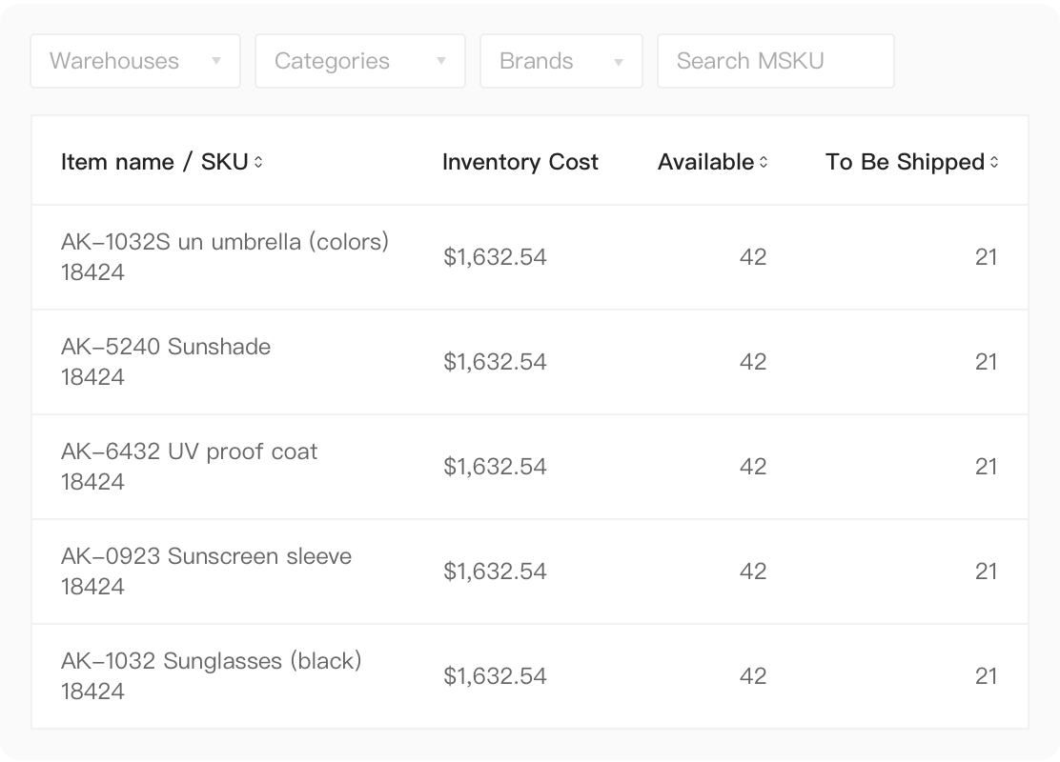Click inventory cost of AK-5240 Sunshade
This screenshot has height=762, width=1060.
point(495,362)
